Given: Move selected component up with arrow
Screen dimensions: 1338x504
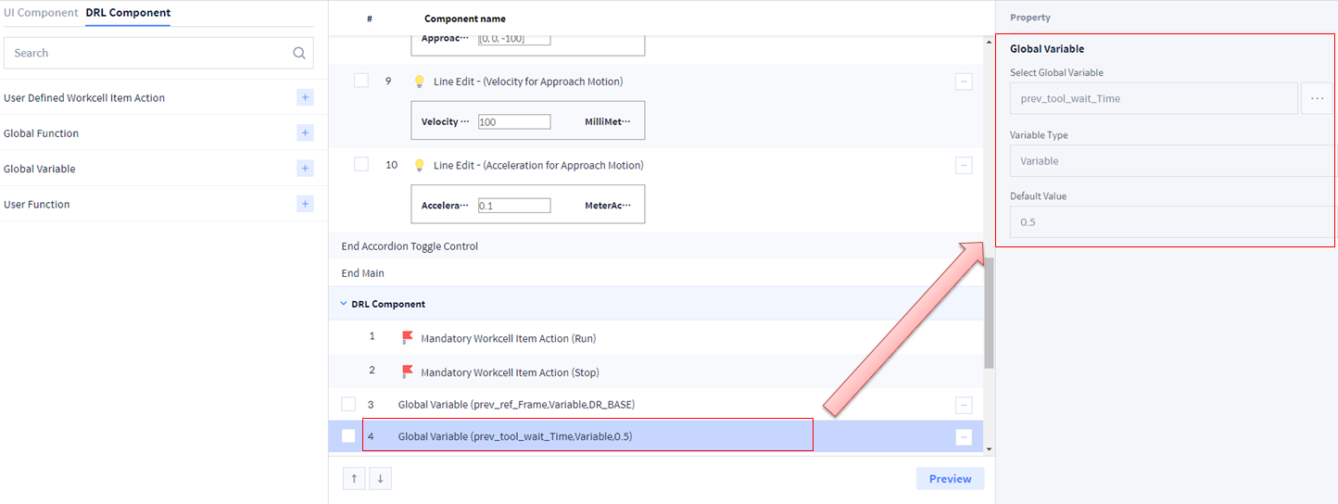Looking at the screenshot, I should [353, 478].
